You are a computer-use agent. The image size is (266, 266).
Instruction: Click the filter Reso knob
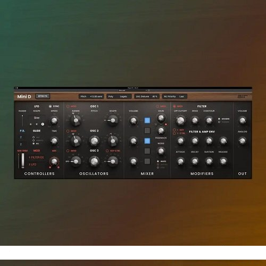point(195,120)
